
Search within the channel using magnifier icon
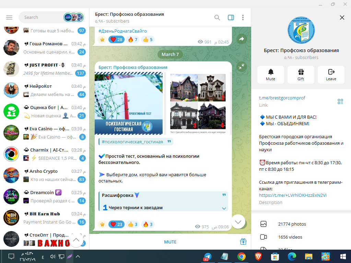217,17
